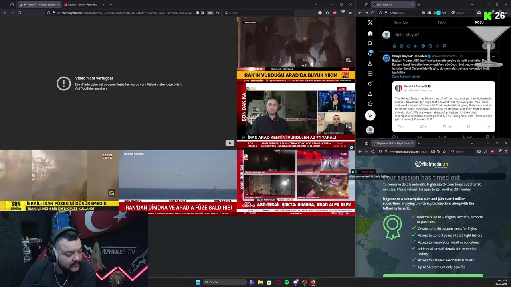
Task: Go back in Multi TV browser window
Action: [5, 13]
